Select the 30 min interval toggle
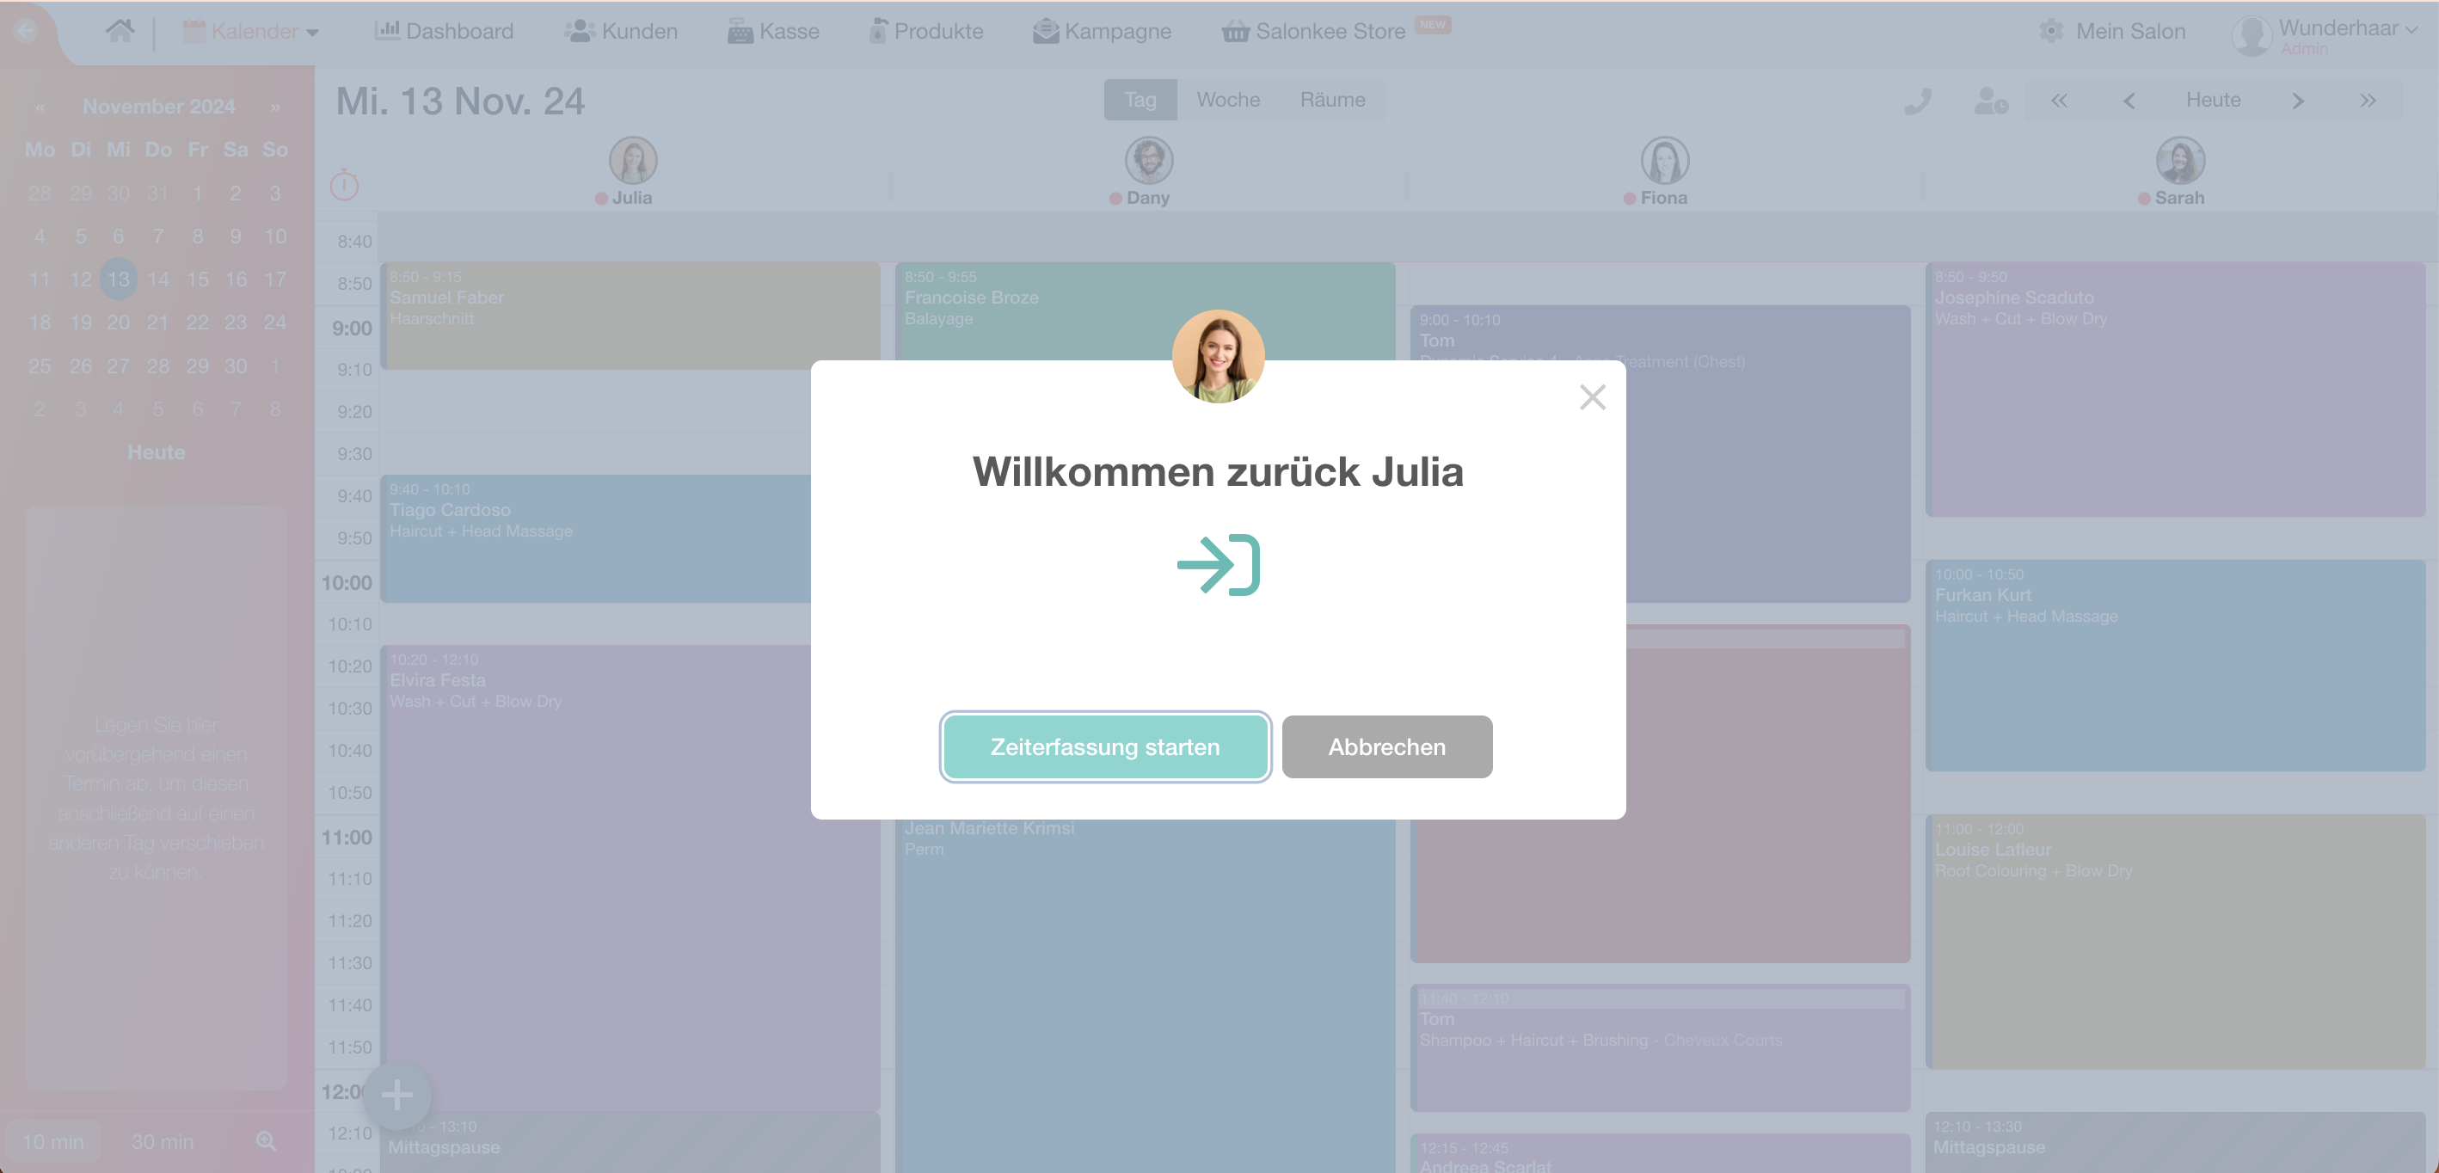Viewport: 2439px width, 1173px height. coord(162,1141)
